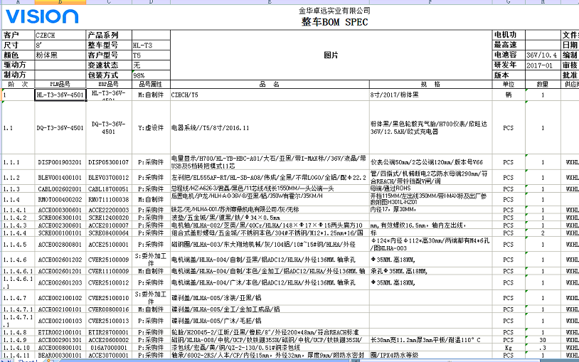Viewport: 579px width, 362px height.
Task: Select the "品 名" header cell
Action: click(x=270, y=84)
